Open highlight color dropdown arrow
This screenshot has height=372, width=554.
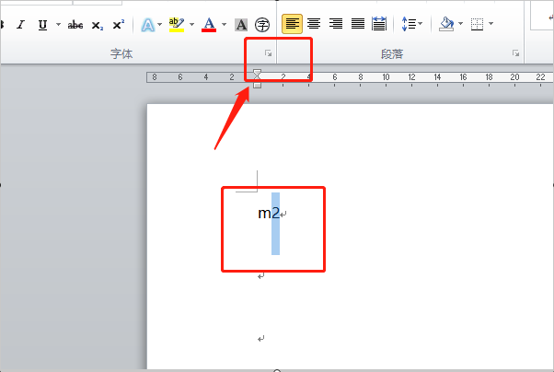(x=191, y=24)
